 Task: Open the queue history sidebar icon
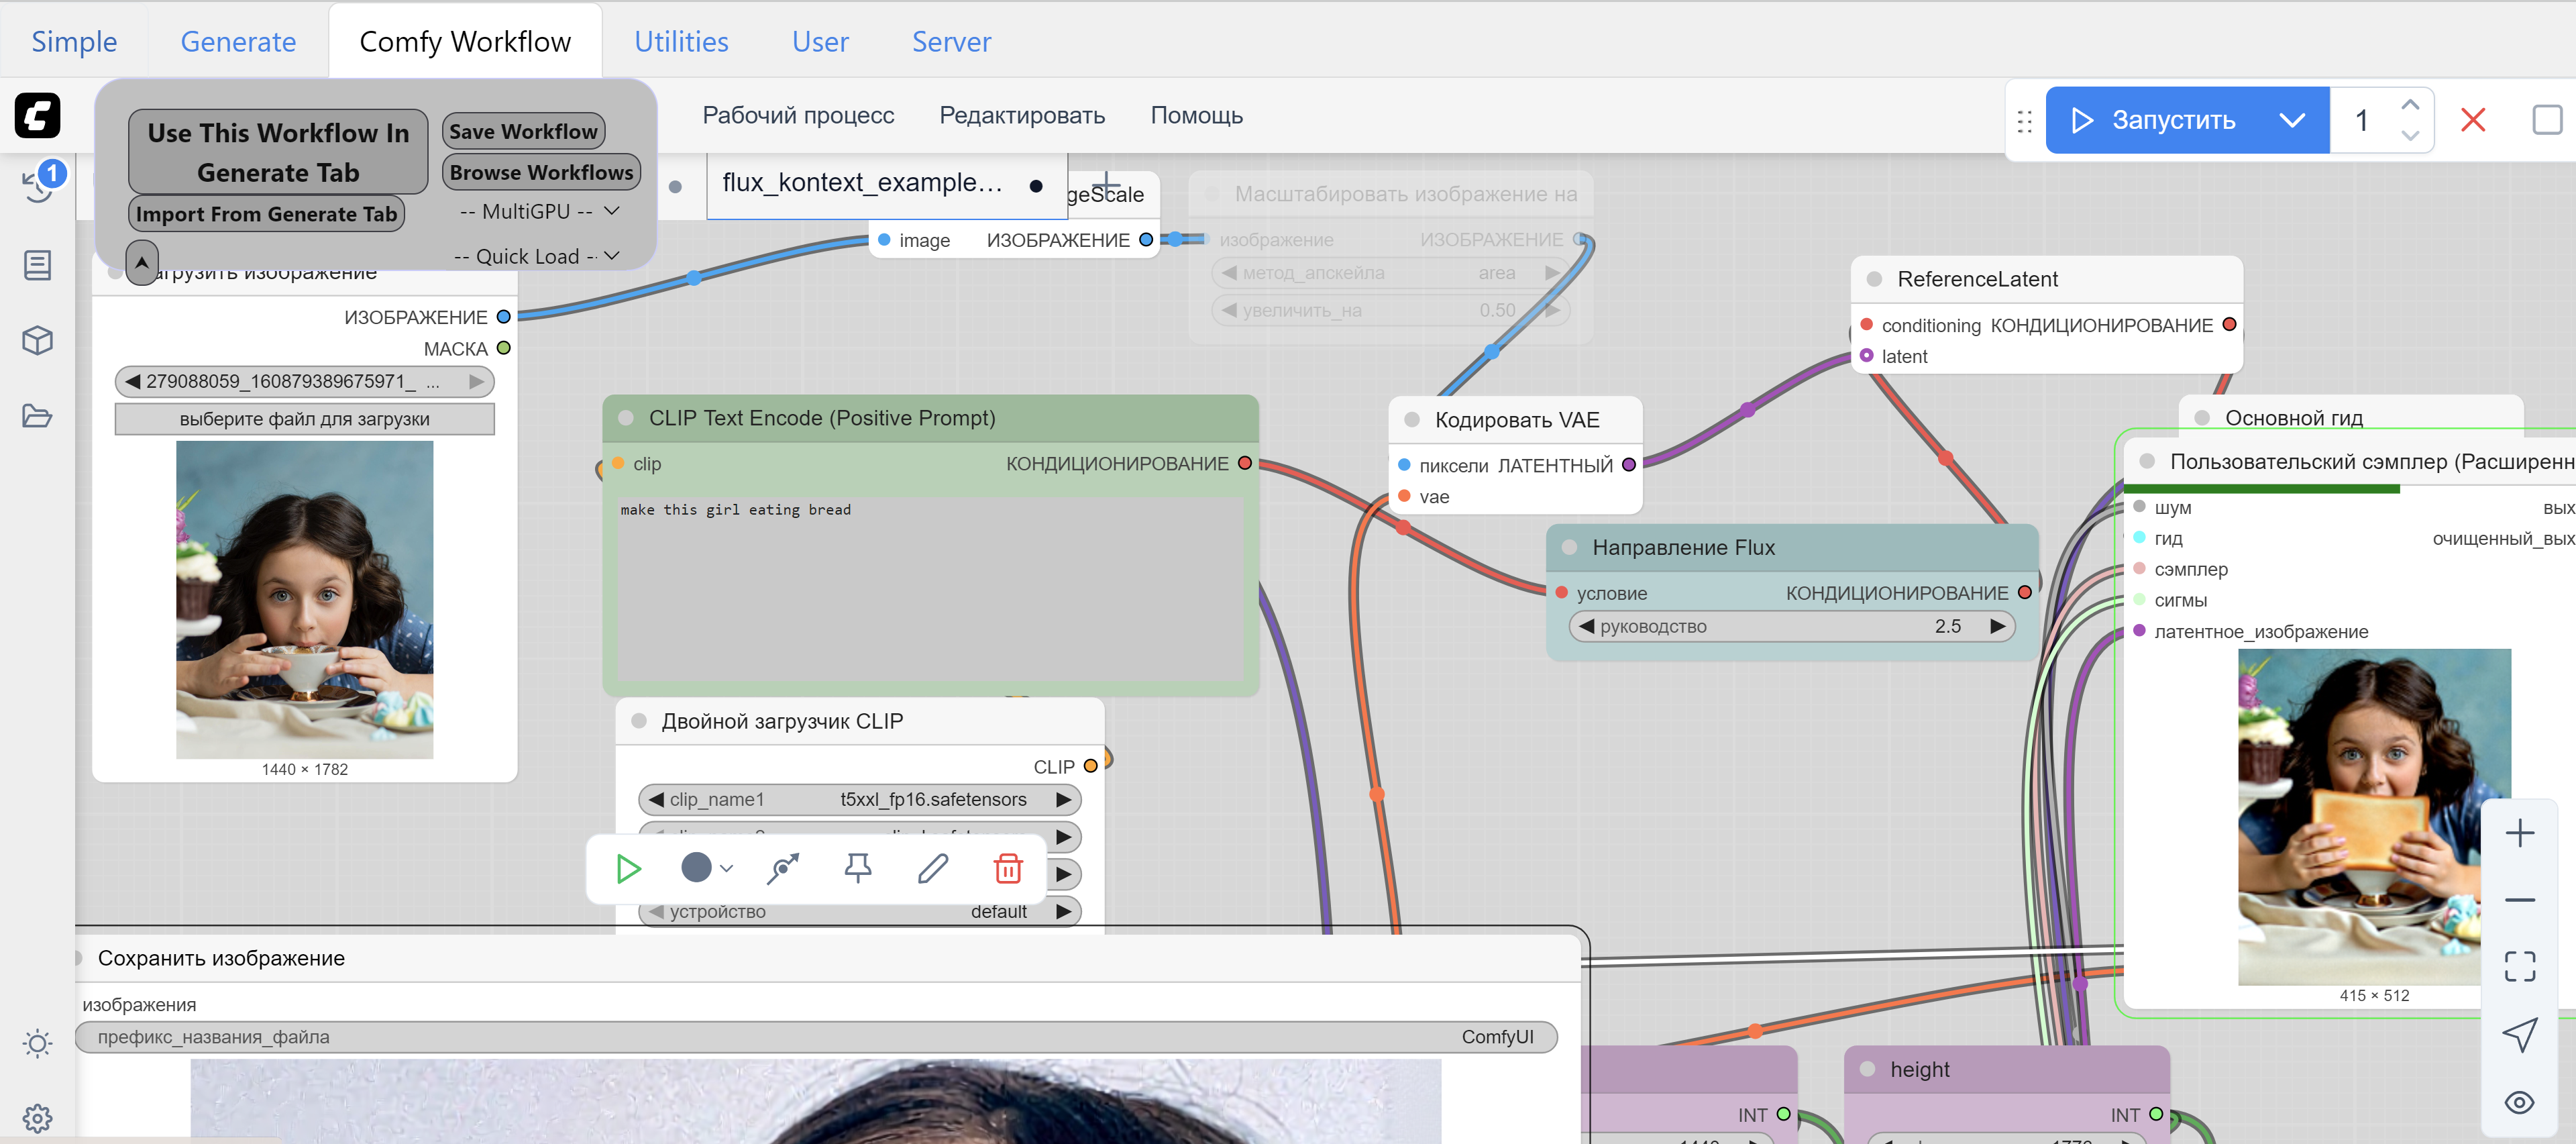point(38,186)
